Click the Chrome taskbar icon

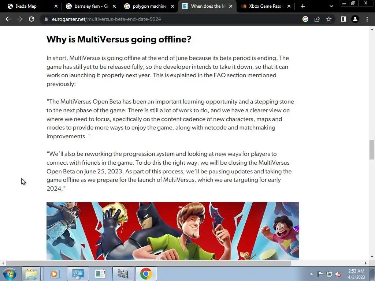click(x=146, y=274)
